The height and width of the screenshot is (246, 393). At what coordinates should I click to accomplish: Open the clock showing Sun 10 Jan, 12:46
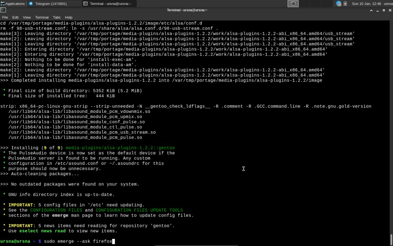coord(366,4)
